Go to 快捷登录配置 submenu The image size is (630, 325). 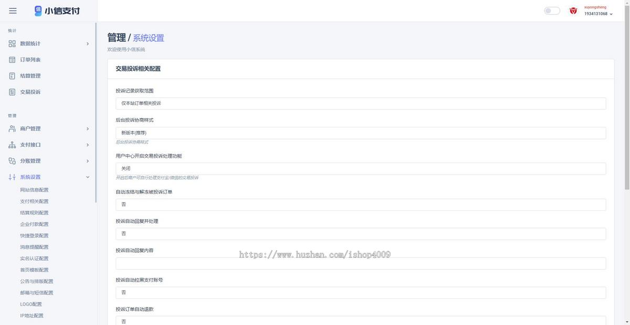pyautogui.click(x=34, y=236)
